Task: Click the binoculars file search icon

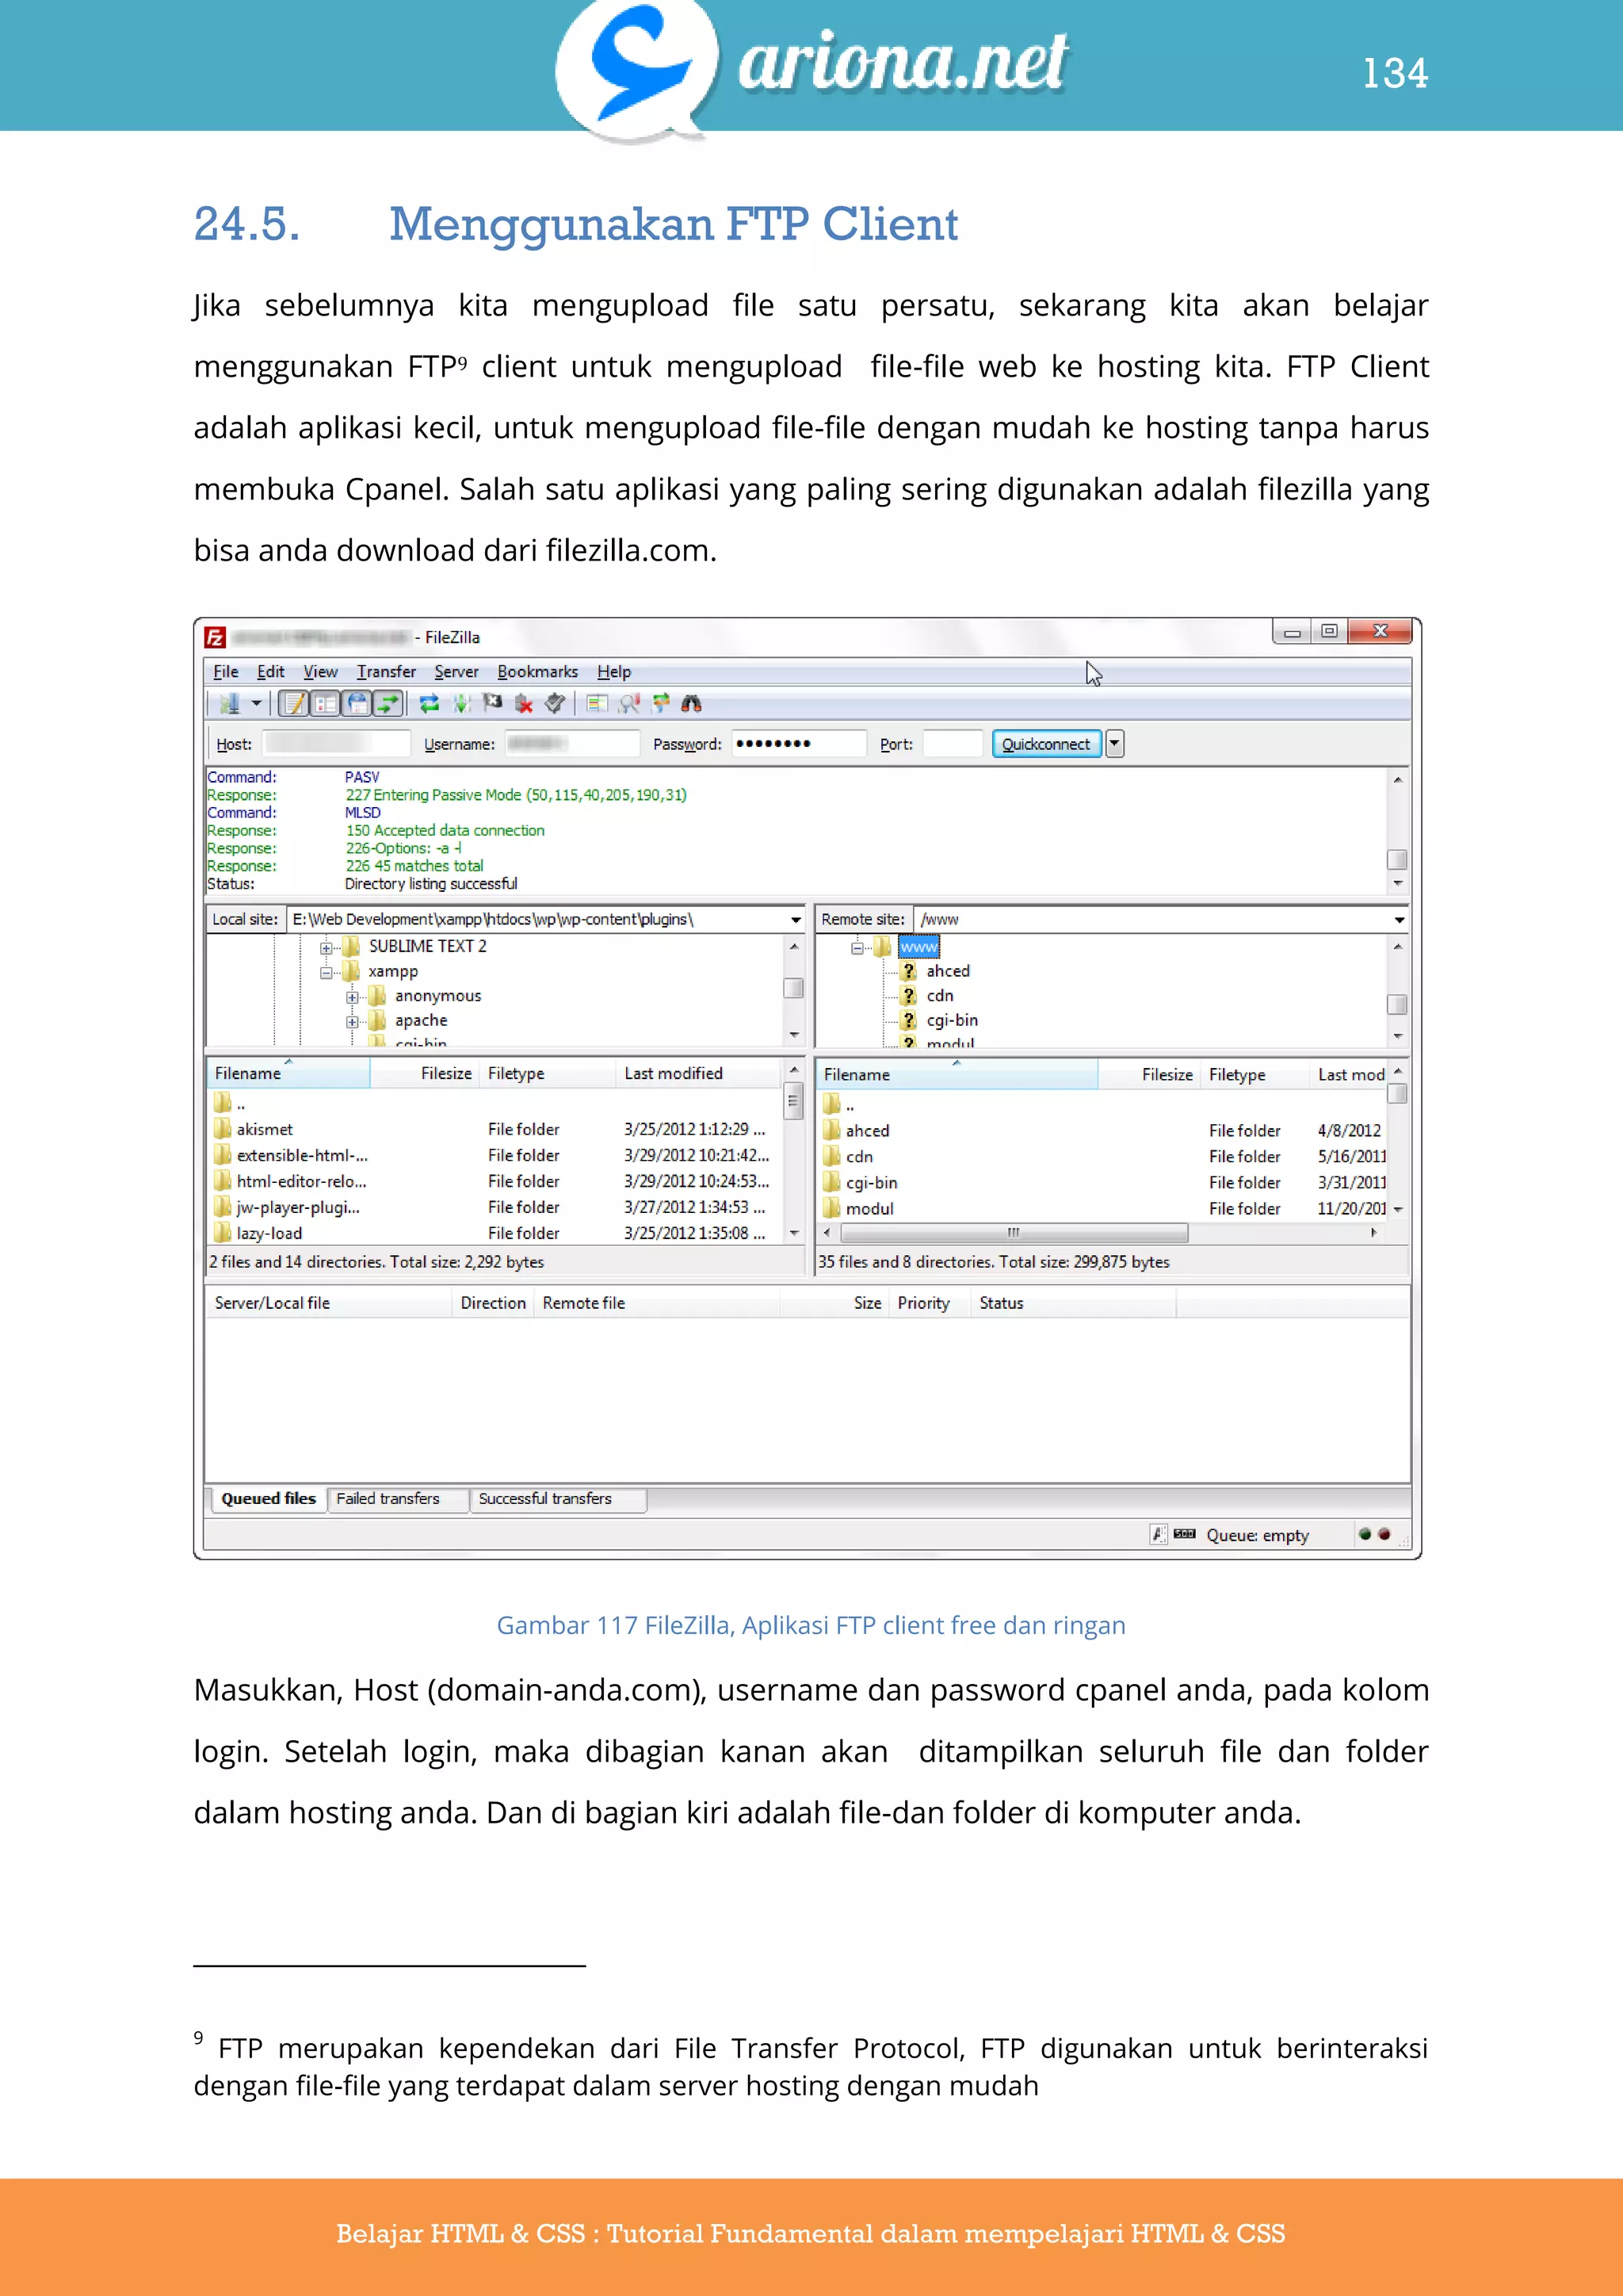Action: click(x=692, y=704)
